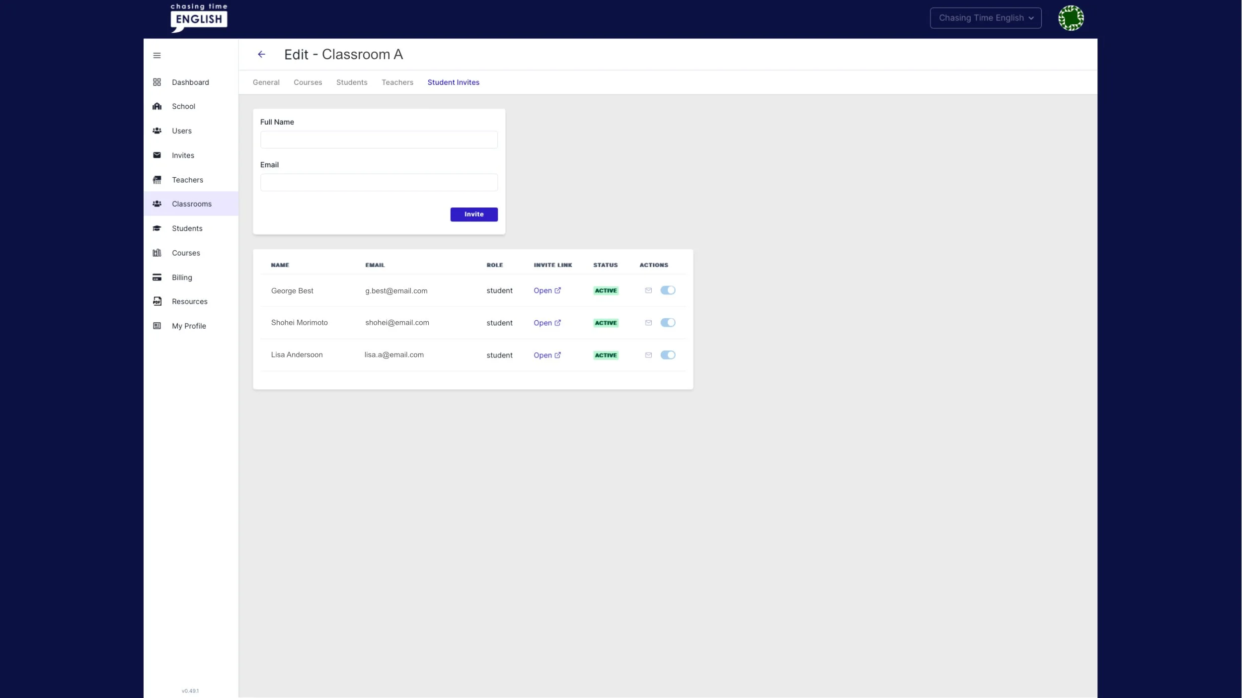Click the hamburger menu icon in sidebar
The width and height of the screenshot is (1242, 698).
157,55
